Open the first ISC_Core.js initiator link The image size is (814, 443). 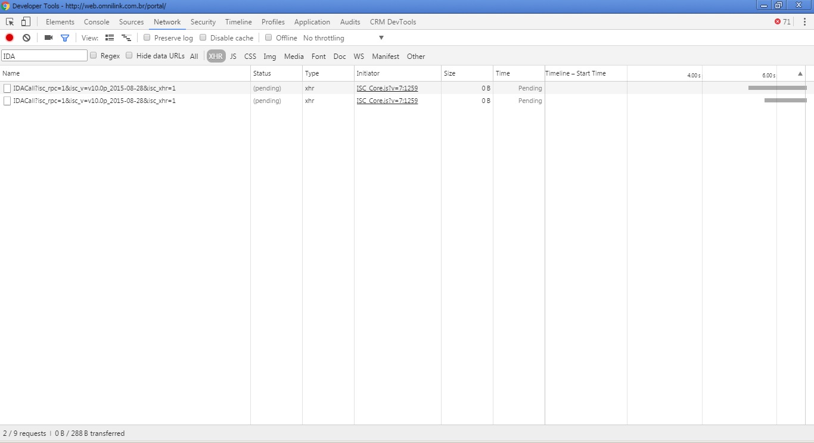[x=387, y=88]
